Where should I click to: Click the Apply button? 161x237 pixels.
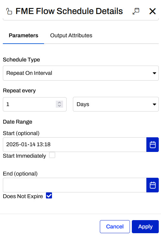tap(145, 226)
